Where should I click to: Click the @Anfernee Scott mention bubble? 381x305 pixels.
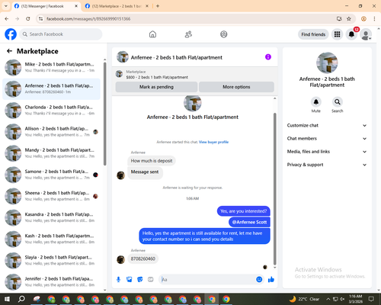(x=249, y=222)
